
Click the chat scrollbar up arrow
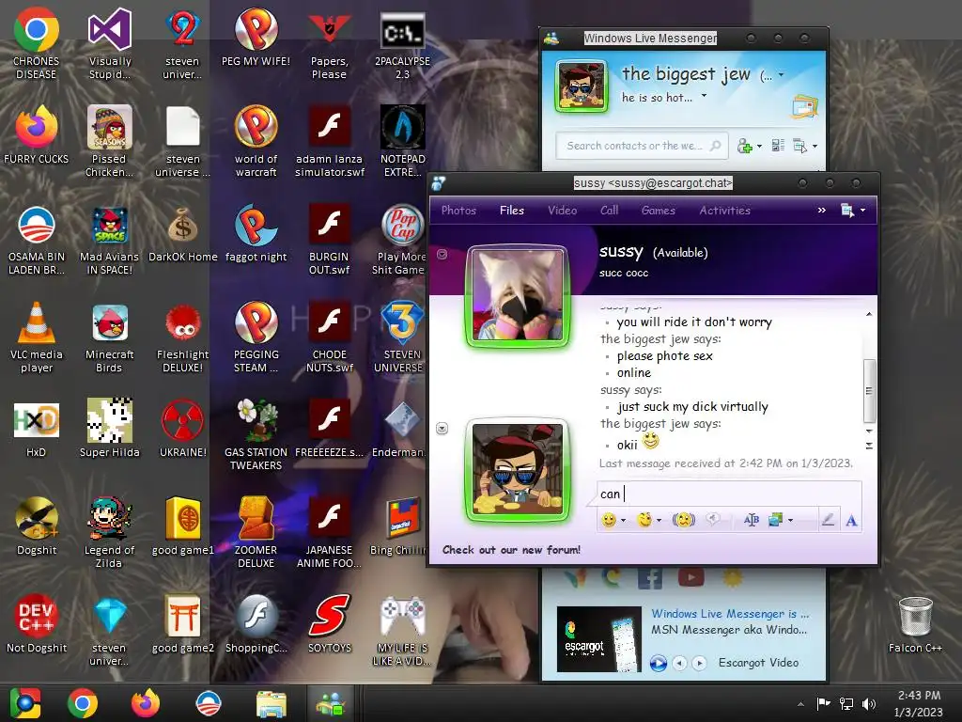click(x=869, y=314)
